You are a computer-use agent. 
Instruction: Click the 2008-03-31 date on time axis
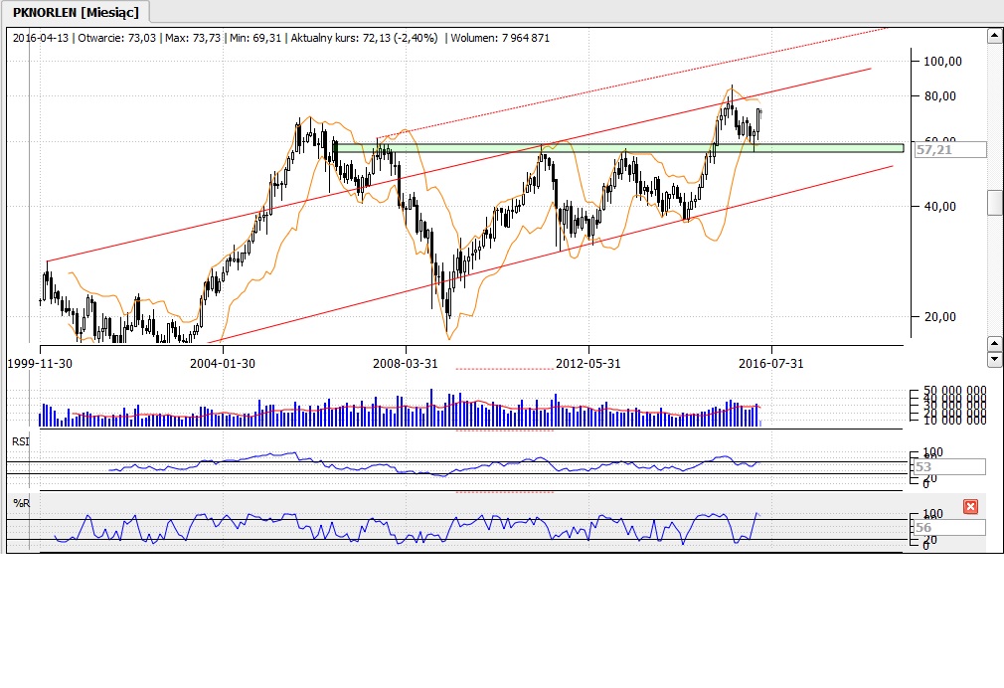coord(406,364)
